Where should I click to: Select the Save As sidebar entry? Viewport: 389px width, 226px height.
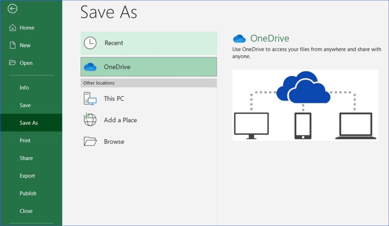29,123
